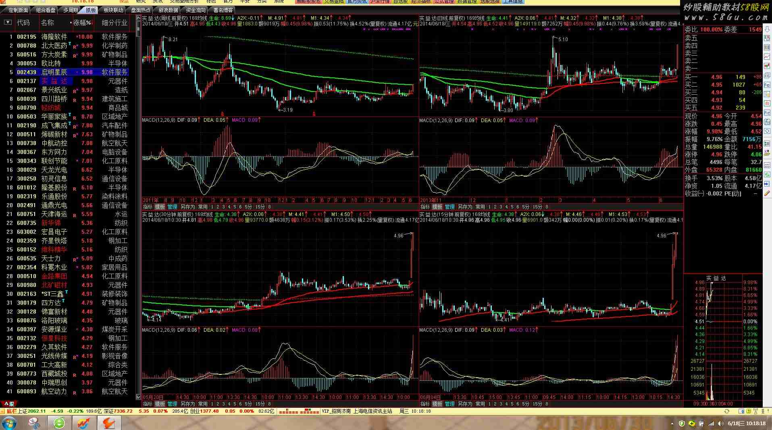Click the 6/18 clock in the system tray
The image size is (772, 430).
[x=747, y=424]
